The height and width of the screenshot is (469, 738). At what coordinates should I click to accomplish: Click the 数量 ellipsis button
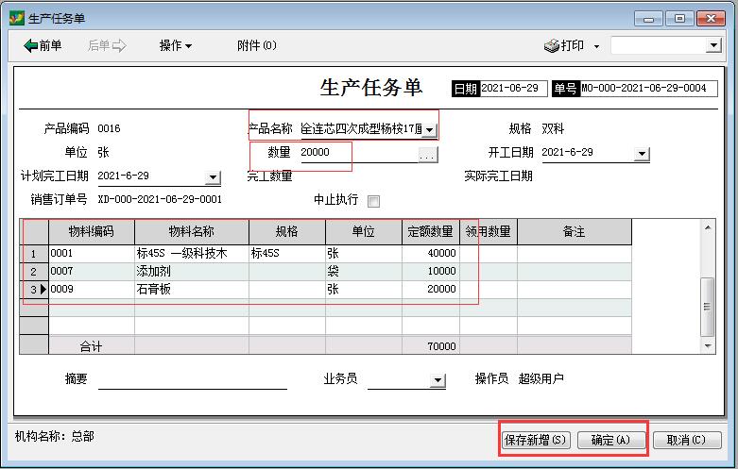(x=427, y=155)
